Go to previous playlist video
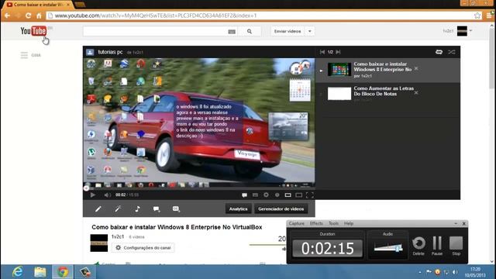496x279 pixels. pos(322,52)
